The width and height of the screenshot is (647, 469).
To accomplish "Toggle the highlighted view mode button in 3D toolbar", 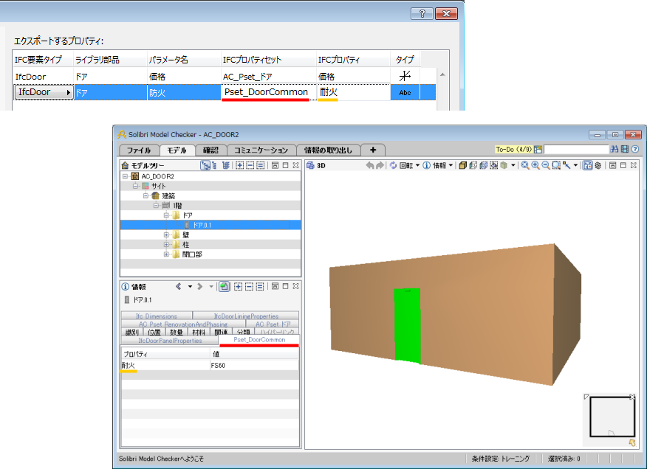I will 588,165.
